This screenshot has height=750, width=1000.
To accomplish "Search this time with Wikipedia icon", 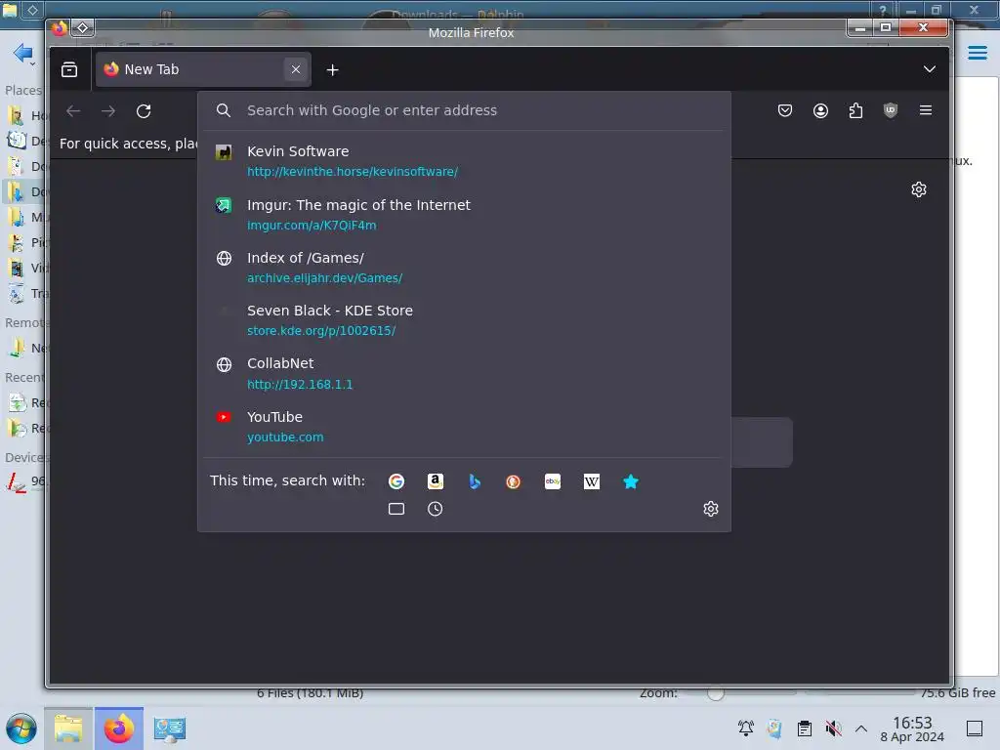I will (591, 481).
